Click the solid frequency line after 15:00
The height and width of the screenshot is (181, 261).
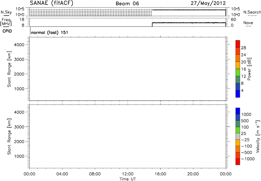pyautogui.click(x=189, y=23)
